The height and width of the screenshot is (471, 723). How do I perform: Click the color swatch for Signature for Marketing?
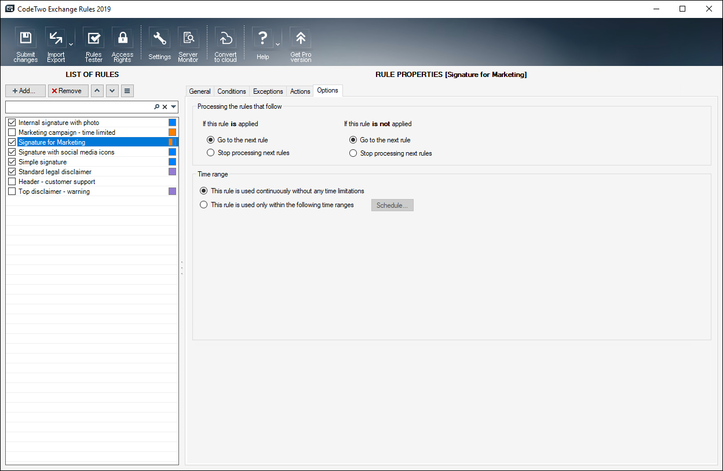click(172, 142)
